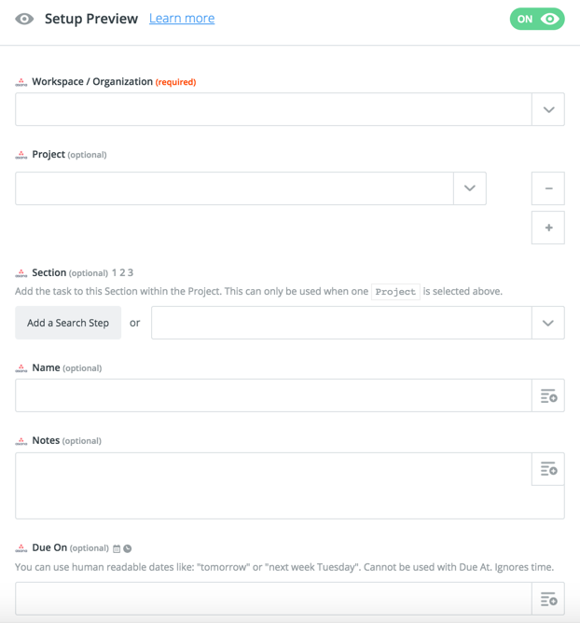
Task: Expand the Section dropdown arrow
Action: click(x=548, y=323)
